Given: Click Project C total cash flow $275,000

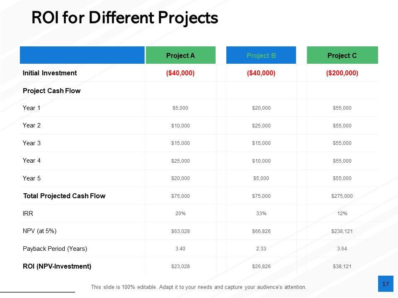Looking at the screenshot, I should tap(342, 196).
